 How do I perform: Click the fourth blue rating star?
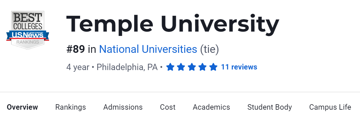pos(203,67)
